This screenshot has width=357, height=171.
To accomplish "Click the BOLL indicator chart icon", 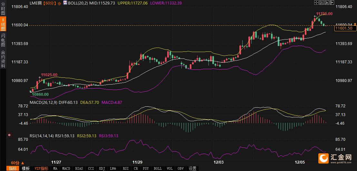I will tap(65, 3).
